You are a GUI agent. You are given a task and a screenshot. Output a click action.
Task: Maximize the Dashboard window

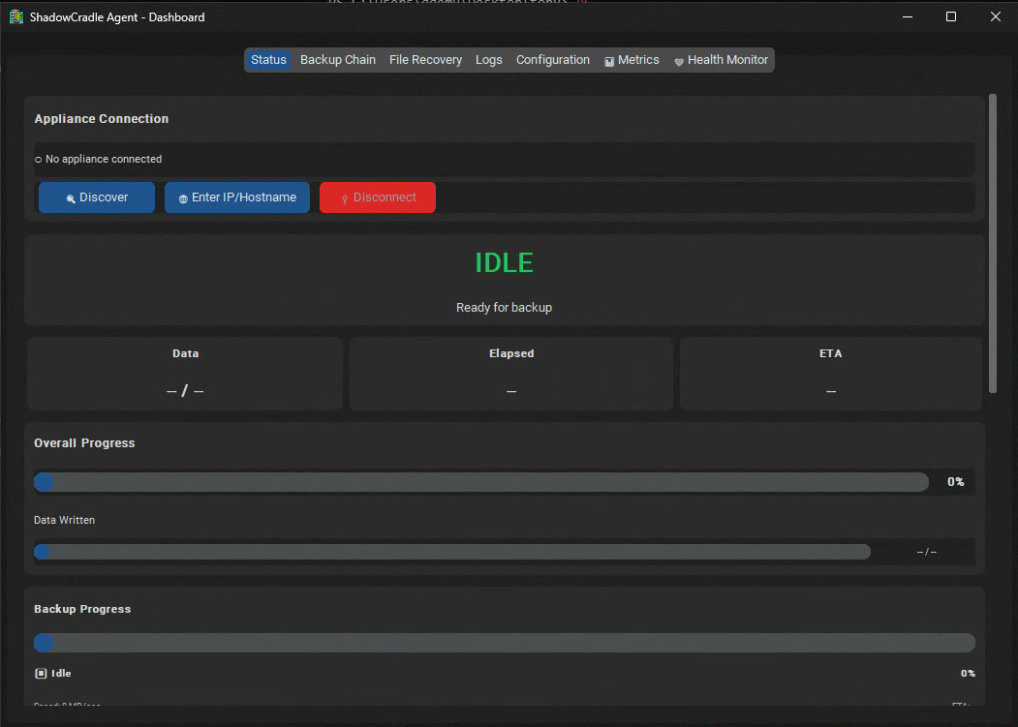coord(951,16)
